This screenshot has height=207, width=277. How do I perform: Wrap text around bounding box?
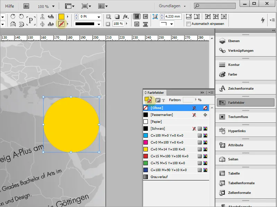pyautogui.click(x=145, y=17)
